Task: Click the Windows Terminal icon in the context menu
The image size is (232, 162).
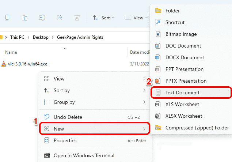Action: click(47, 155)
